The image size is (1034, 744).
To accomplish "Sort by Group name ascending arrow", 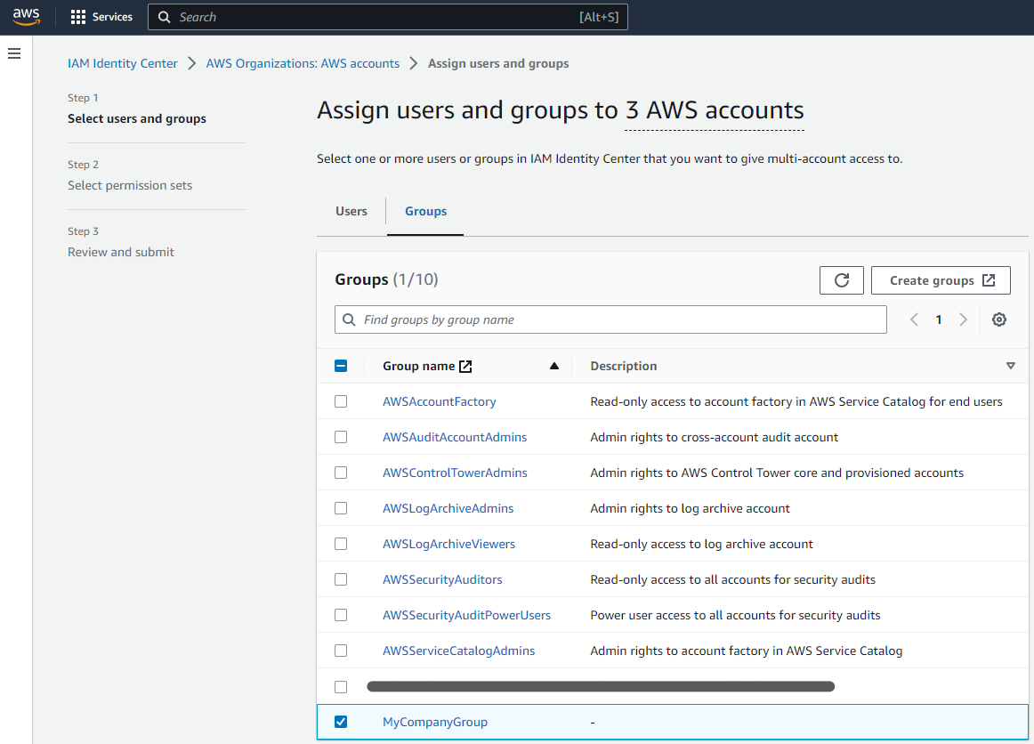I will pyautogui.click(x=553, y=366).
